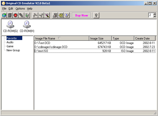Click the red stop-sign toolbar icon

pos(15,15)
